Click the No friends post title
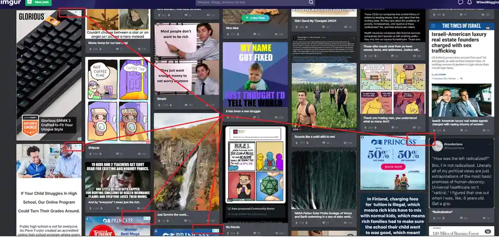Image resolution: width=499 pixels, height=237 pixels. point(233,227)
